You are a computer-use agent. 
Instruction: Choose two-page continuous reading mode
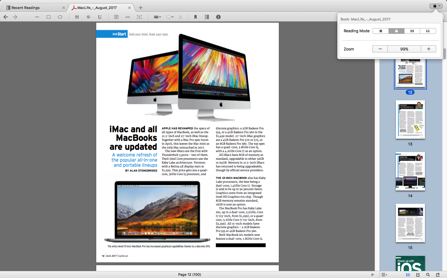coord(428,31)
